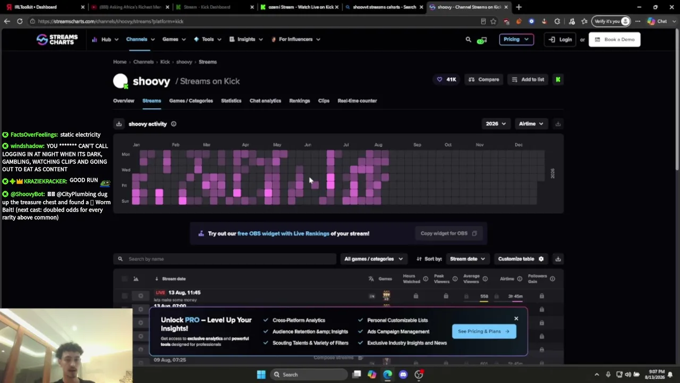Close the Unlock PRO banner
Image resolution: width=680 pixels, height=383 pixels.
point(516,319)
